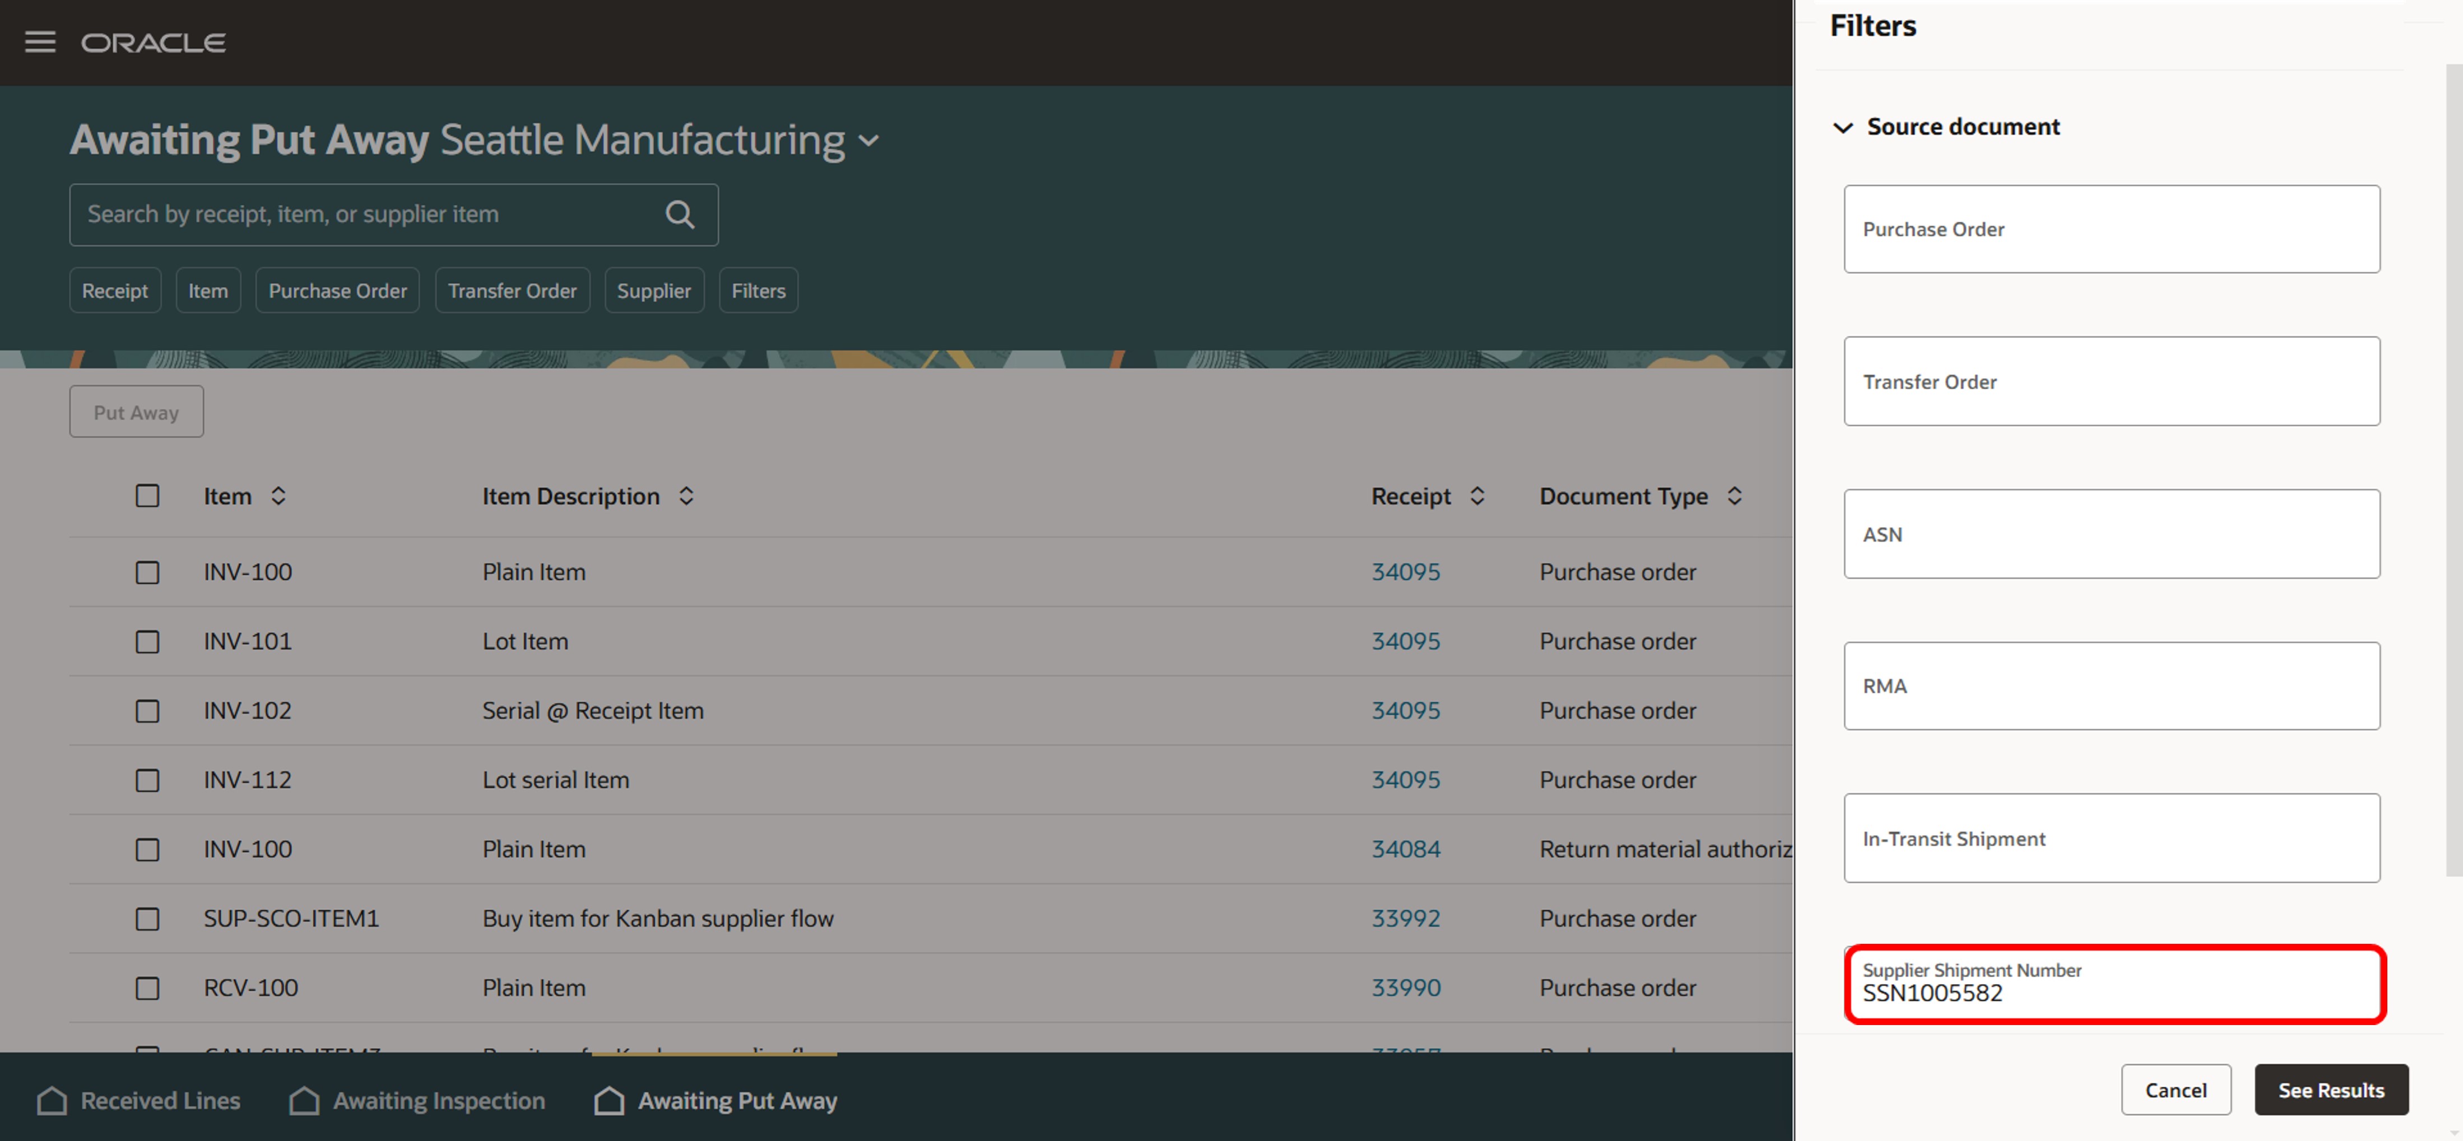Sort by Item column arrows
Screen dimensions: 2463x1141
[x=278, y=496]
